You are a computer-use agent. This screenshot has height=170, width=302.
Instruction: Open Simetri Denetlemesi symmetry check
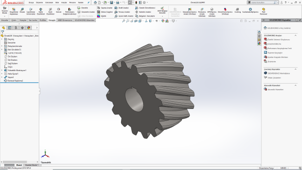point(145,8)
